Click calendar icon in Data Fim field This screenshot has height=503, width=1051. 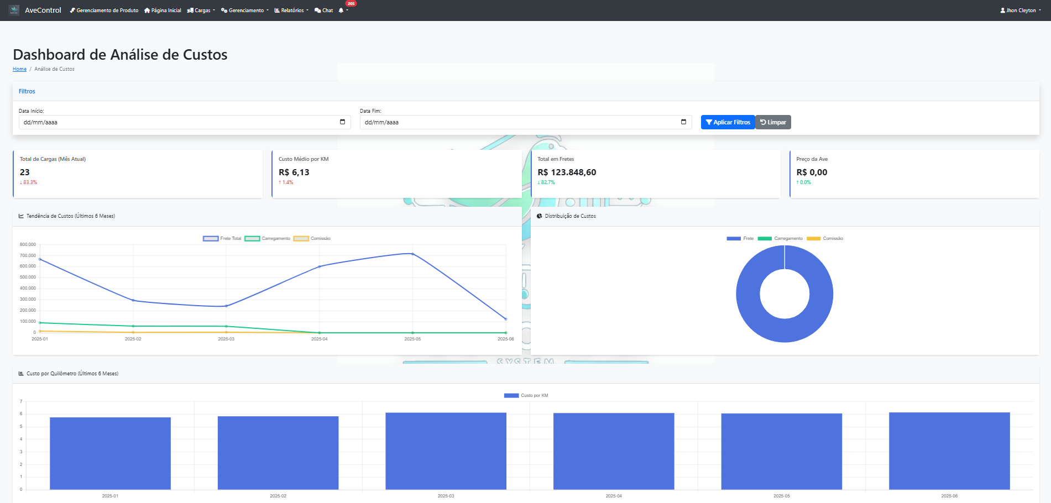(x=683, y=122)
